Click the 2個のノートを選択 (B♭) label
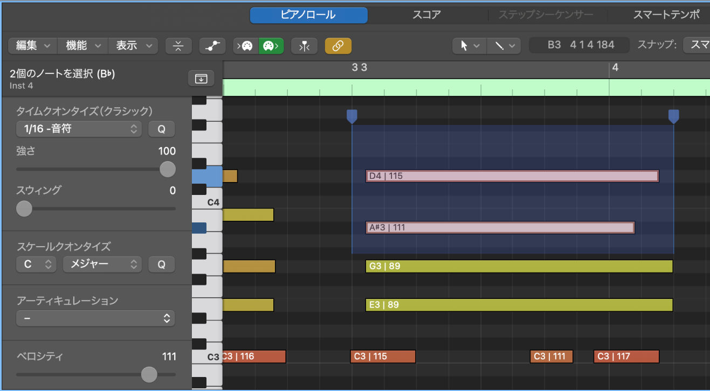Viewport: 710px width, 391px height. (x=62, y=74)
